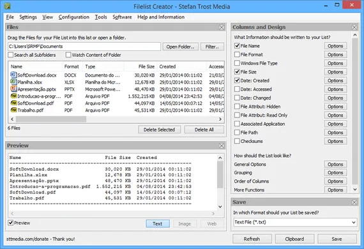Check the File Attribut: Read Only checkbox
The height and width of the screenshot is (249, 364).
237,115
